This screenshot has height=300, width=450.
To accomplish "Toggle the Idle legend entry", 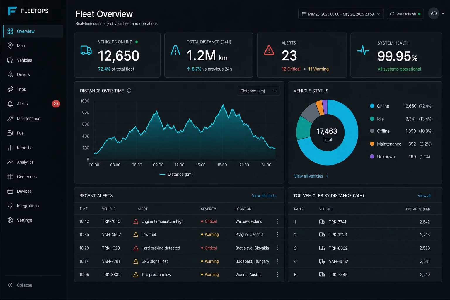I will click(401, 119).
